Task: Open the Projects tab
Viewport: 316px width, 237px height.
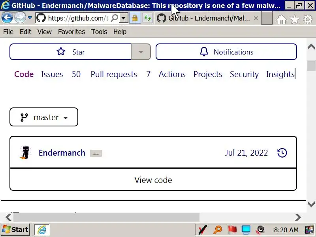Action: (x=208, y=74)
